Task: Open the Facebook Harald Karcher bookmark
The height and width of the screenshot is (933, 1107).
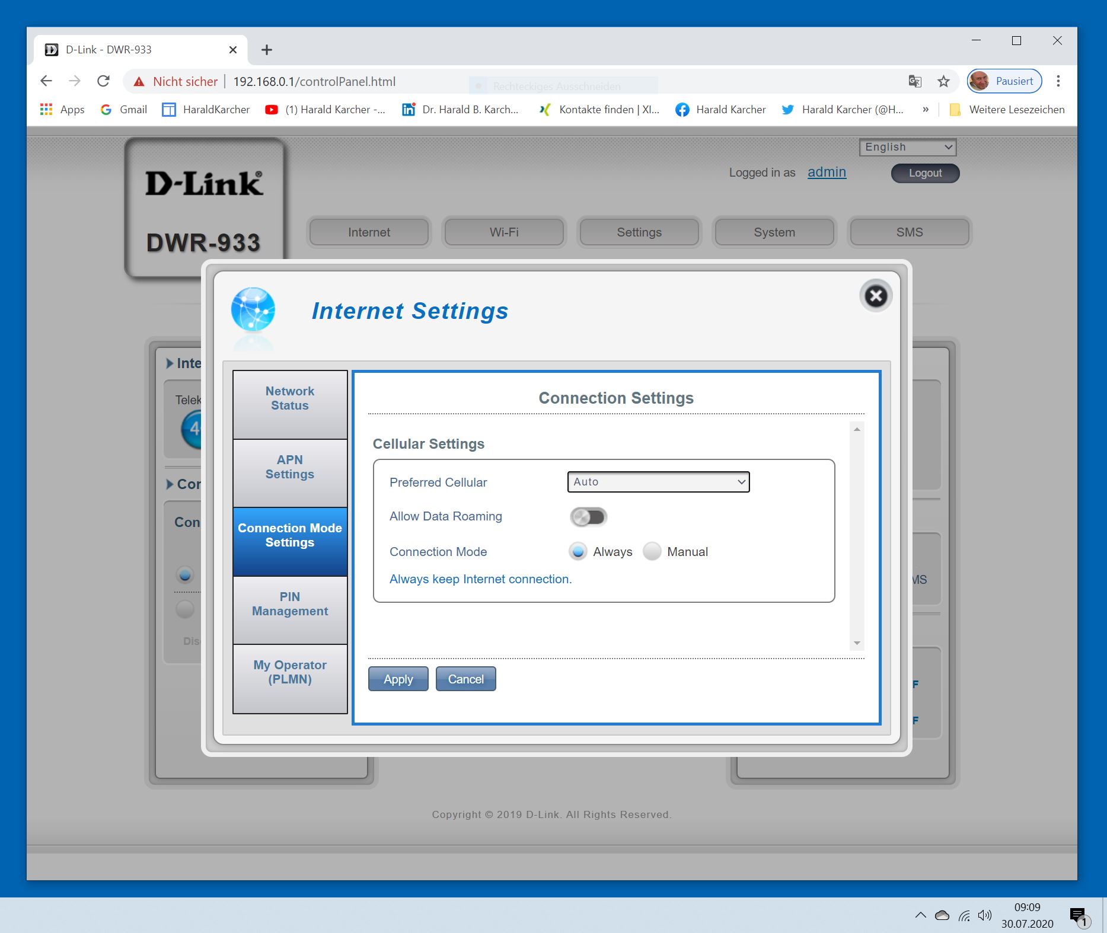Action: tap(720, 110)
